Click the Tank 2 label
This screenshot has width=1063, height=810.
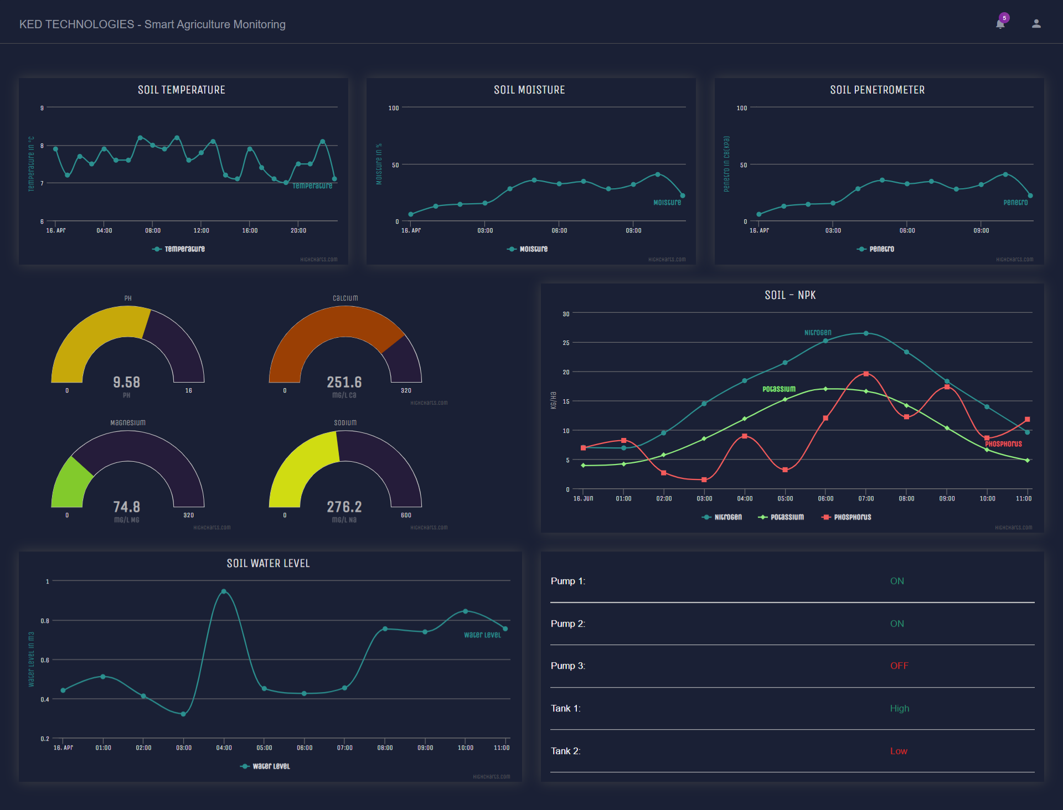coord(566,751)
